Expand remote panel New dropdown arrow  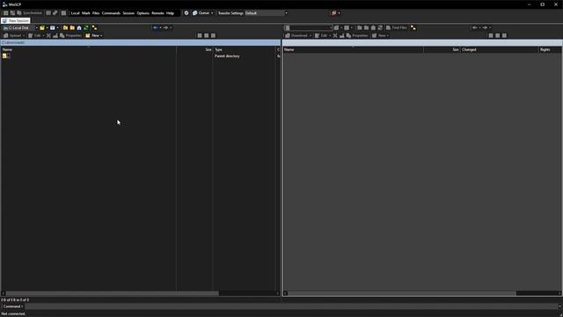(388, 35)
